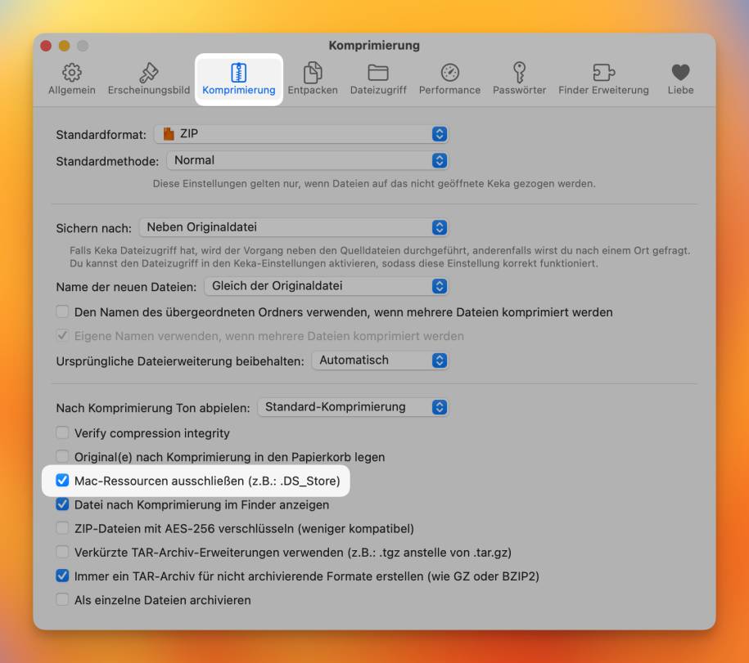
Task: Open the Performance gauge icon
Action: 449,73
